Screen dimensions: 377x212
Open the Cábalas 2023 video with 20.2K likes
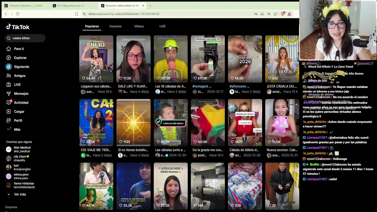coord(171,186)
